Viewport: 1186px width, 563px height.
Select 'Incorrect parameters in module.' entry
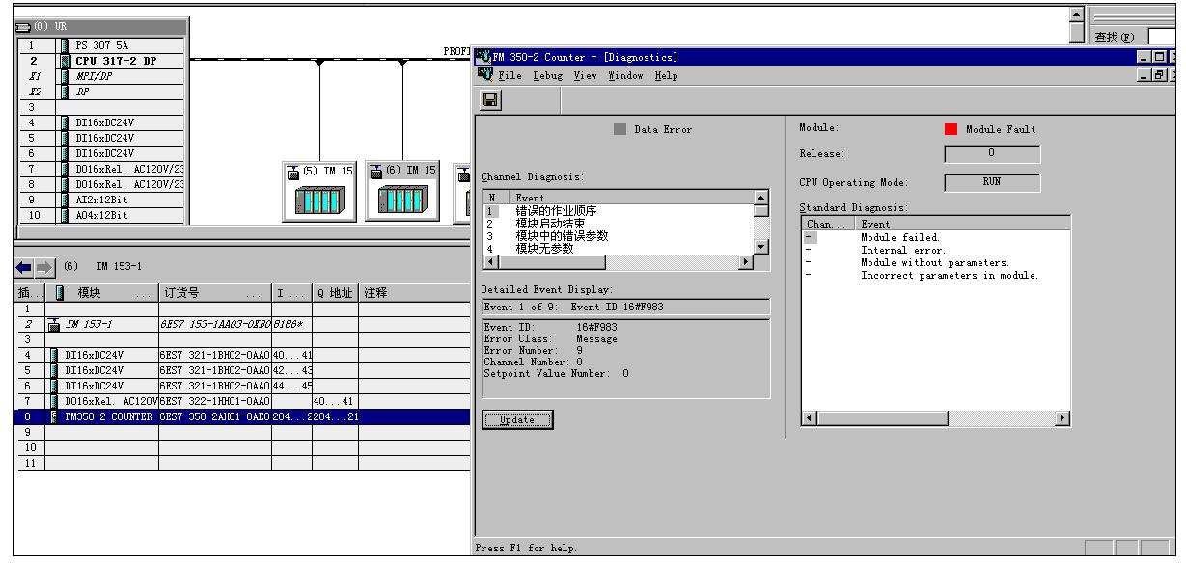click(950, 275)
